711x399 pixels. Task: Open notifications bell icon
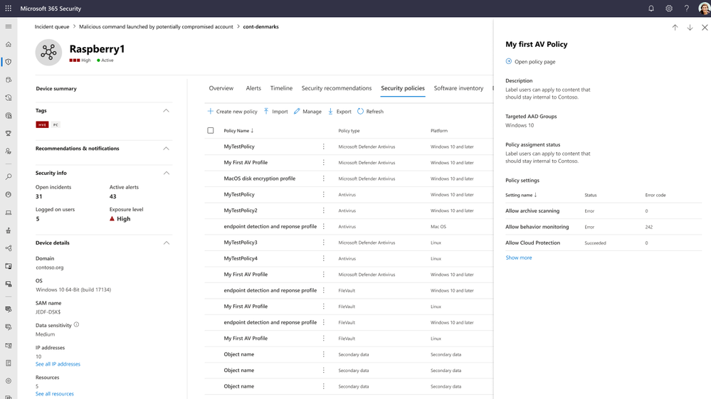click(x=651, y=8)
